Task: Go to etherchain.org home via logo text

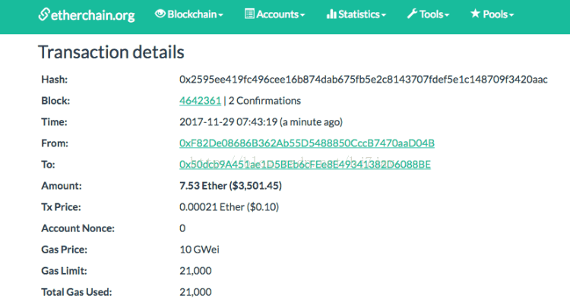Action: pos(93,15)
